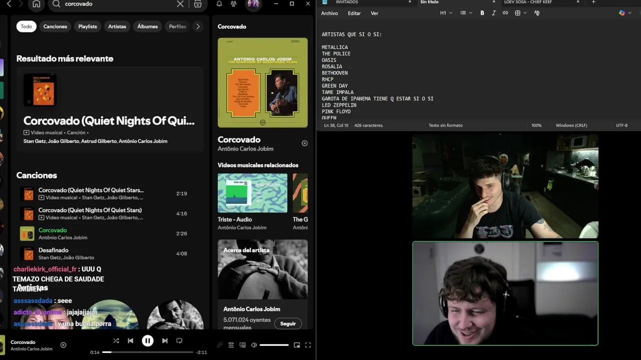Add now-playing Corcovado to Liked Songs
The width and height of the screenshot is (641, 360).
click(x=63, y=345)
